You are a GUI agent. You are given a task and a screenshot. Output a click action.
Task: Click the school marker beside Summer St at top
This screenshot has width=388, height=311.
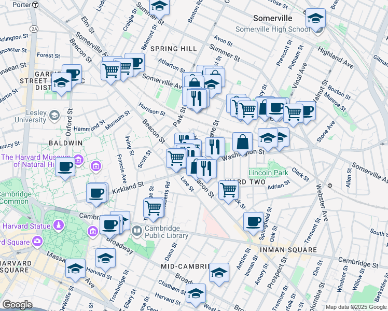pos(160,6)
